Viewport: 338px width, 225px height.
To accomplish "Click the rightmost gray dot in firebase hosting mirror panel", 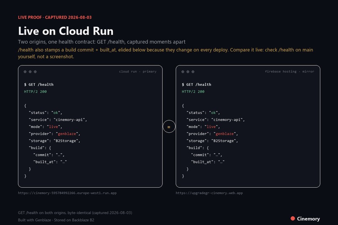I will click(x=193, y=72).
